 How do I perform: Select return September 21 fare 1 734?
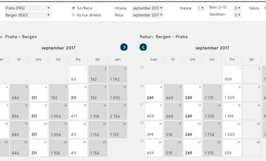pyautogui.click(x=212, y=129)
